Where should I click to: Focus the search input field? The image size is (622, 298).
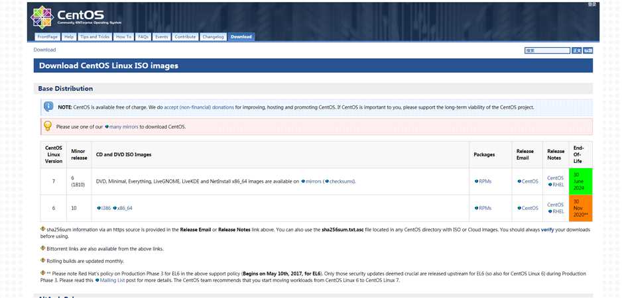547,51
